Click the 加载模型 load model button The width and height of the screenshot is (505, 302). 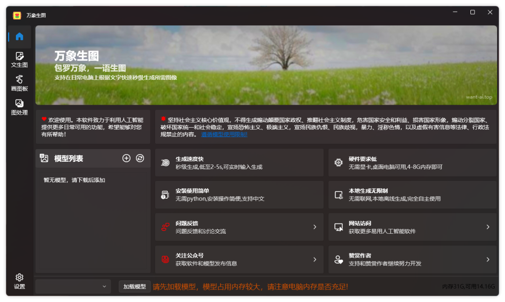(x=135, y=286)
